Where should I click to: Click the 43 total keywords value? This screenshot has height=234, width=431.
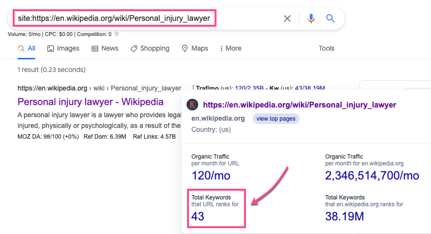198,216
